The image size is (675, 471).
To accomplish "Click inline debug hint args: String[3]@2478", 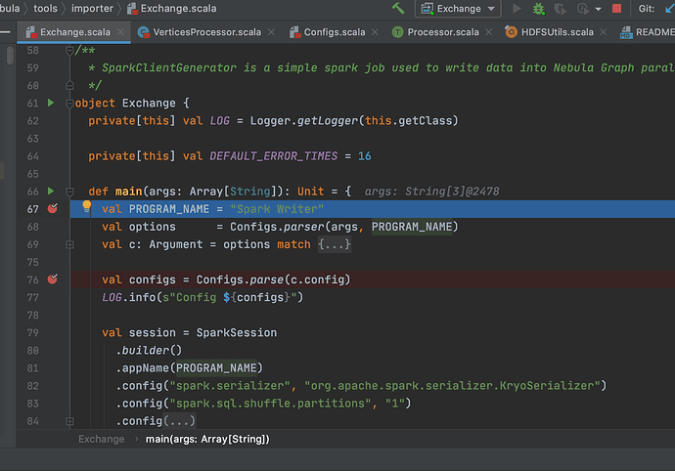I will tap(431, 192).
